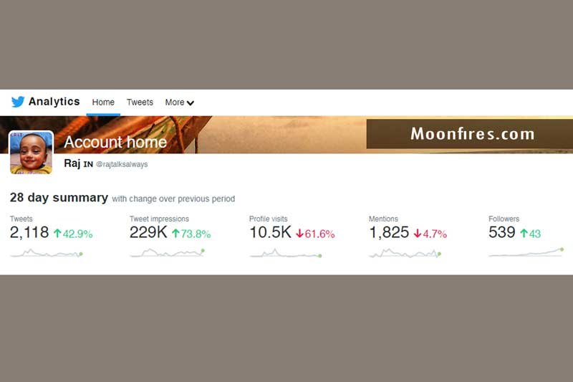Open the Home tab

tap(103, 102)
